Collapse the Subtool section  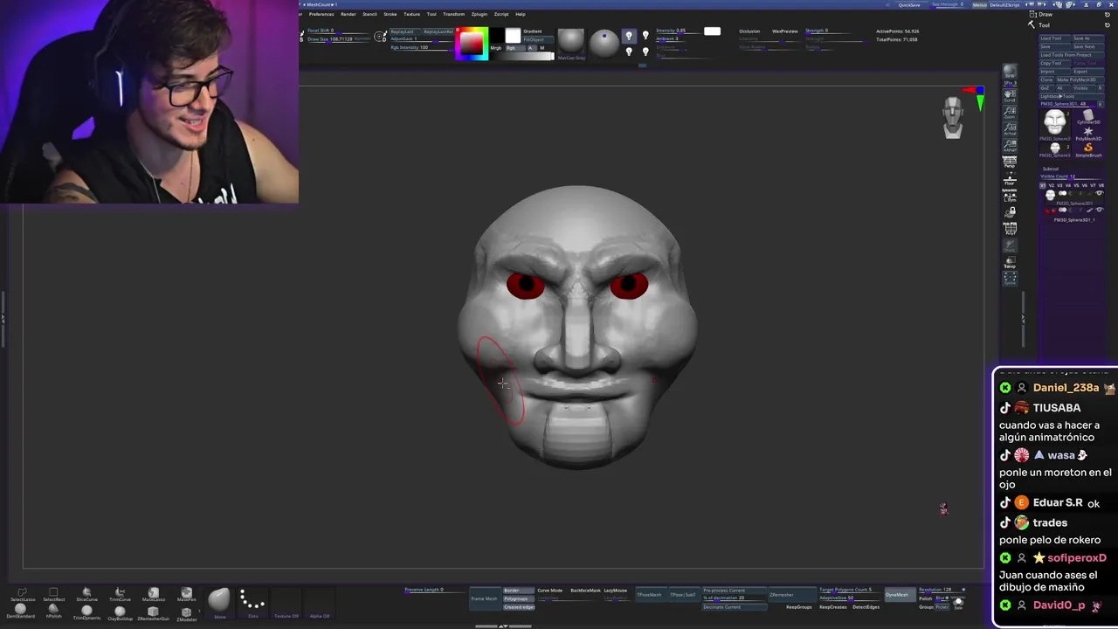click(x=1051, y=169)
